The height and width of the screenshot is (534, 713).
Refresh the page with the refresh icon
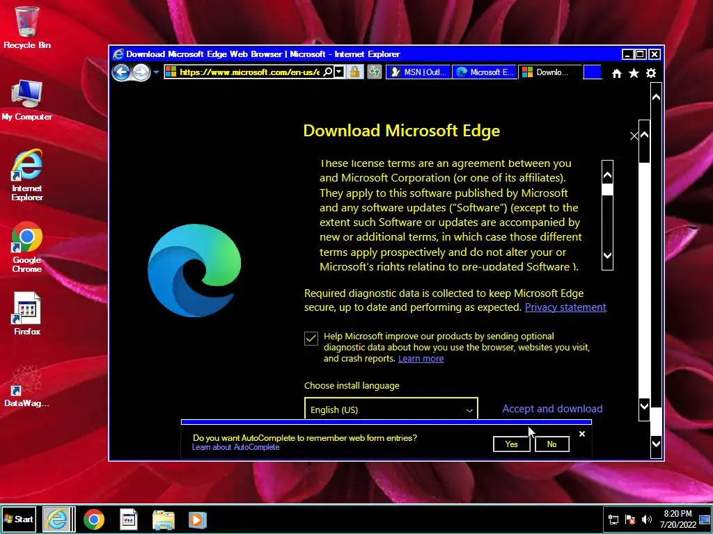tap(374, 72)
